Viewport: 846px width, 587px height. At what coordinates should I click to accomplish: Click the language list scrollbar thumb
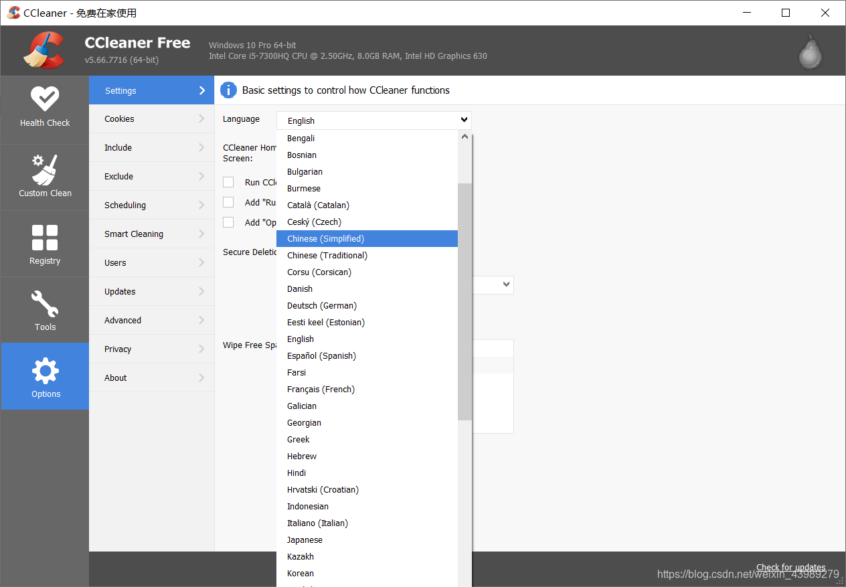(x=464, y=302)
